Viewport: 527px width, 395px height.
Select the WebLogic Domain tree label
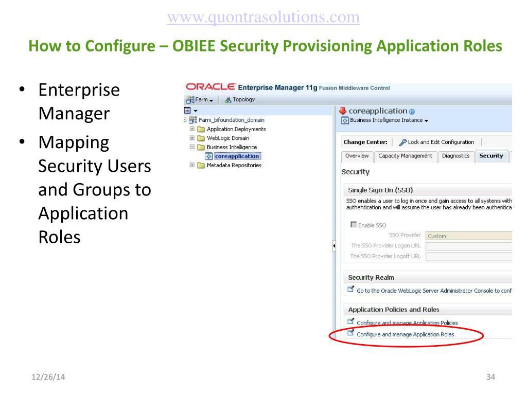(228, 138)
